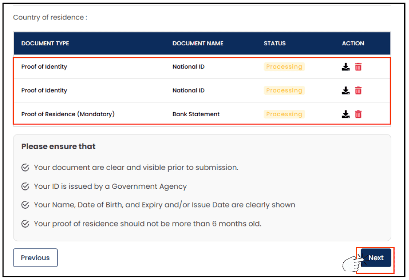Click the Please ensure that heading
This screenshot has width=409, height=280.
click(x=58, y=146)
